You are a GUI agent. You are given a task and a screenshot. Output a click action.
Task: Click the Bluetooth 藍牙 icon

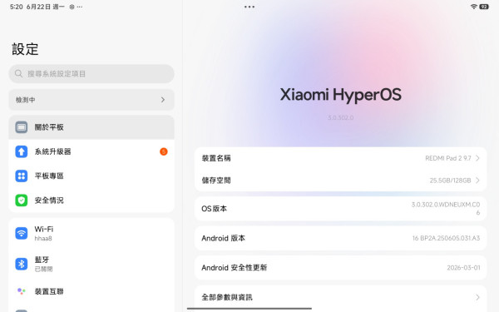click(x=22, y=264)
